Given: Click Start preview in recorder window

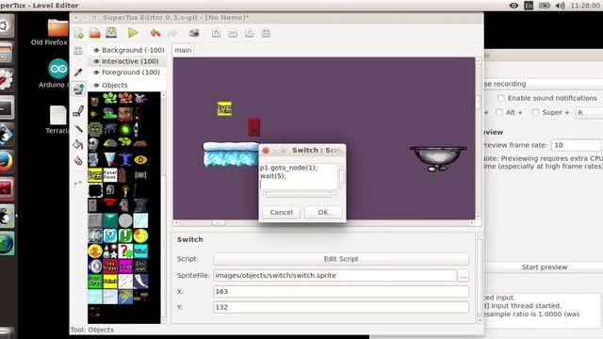Looking at the screenshot, I should (x=545, y=267).
